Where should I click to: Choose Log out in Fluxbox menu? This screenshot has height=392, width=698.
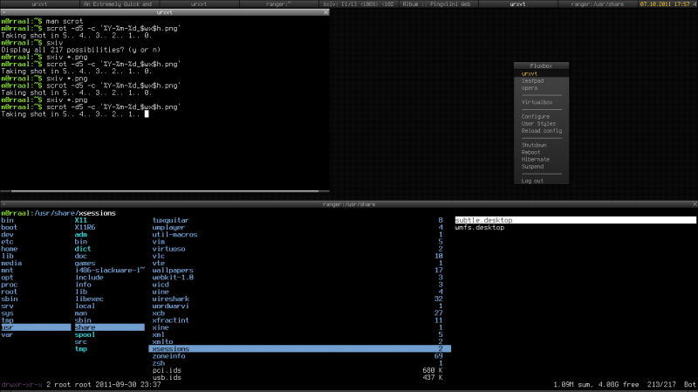(541, 181)
